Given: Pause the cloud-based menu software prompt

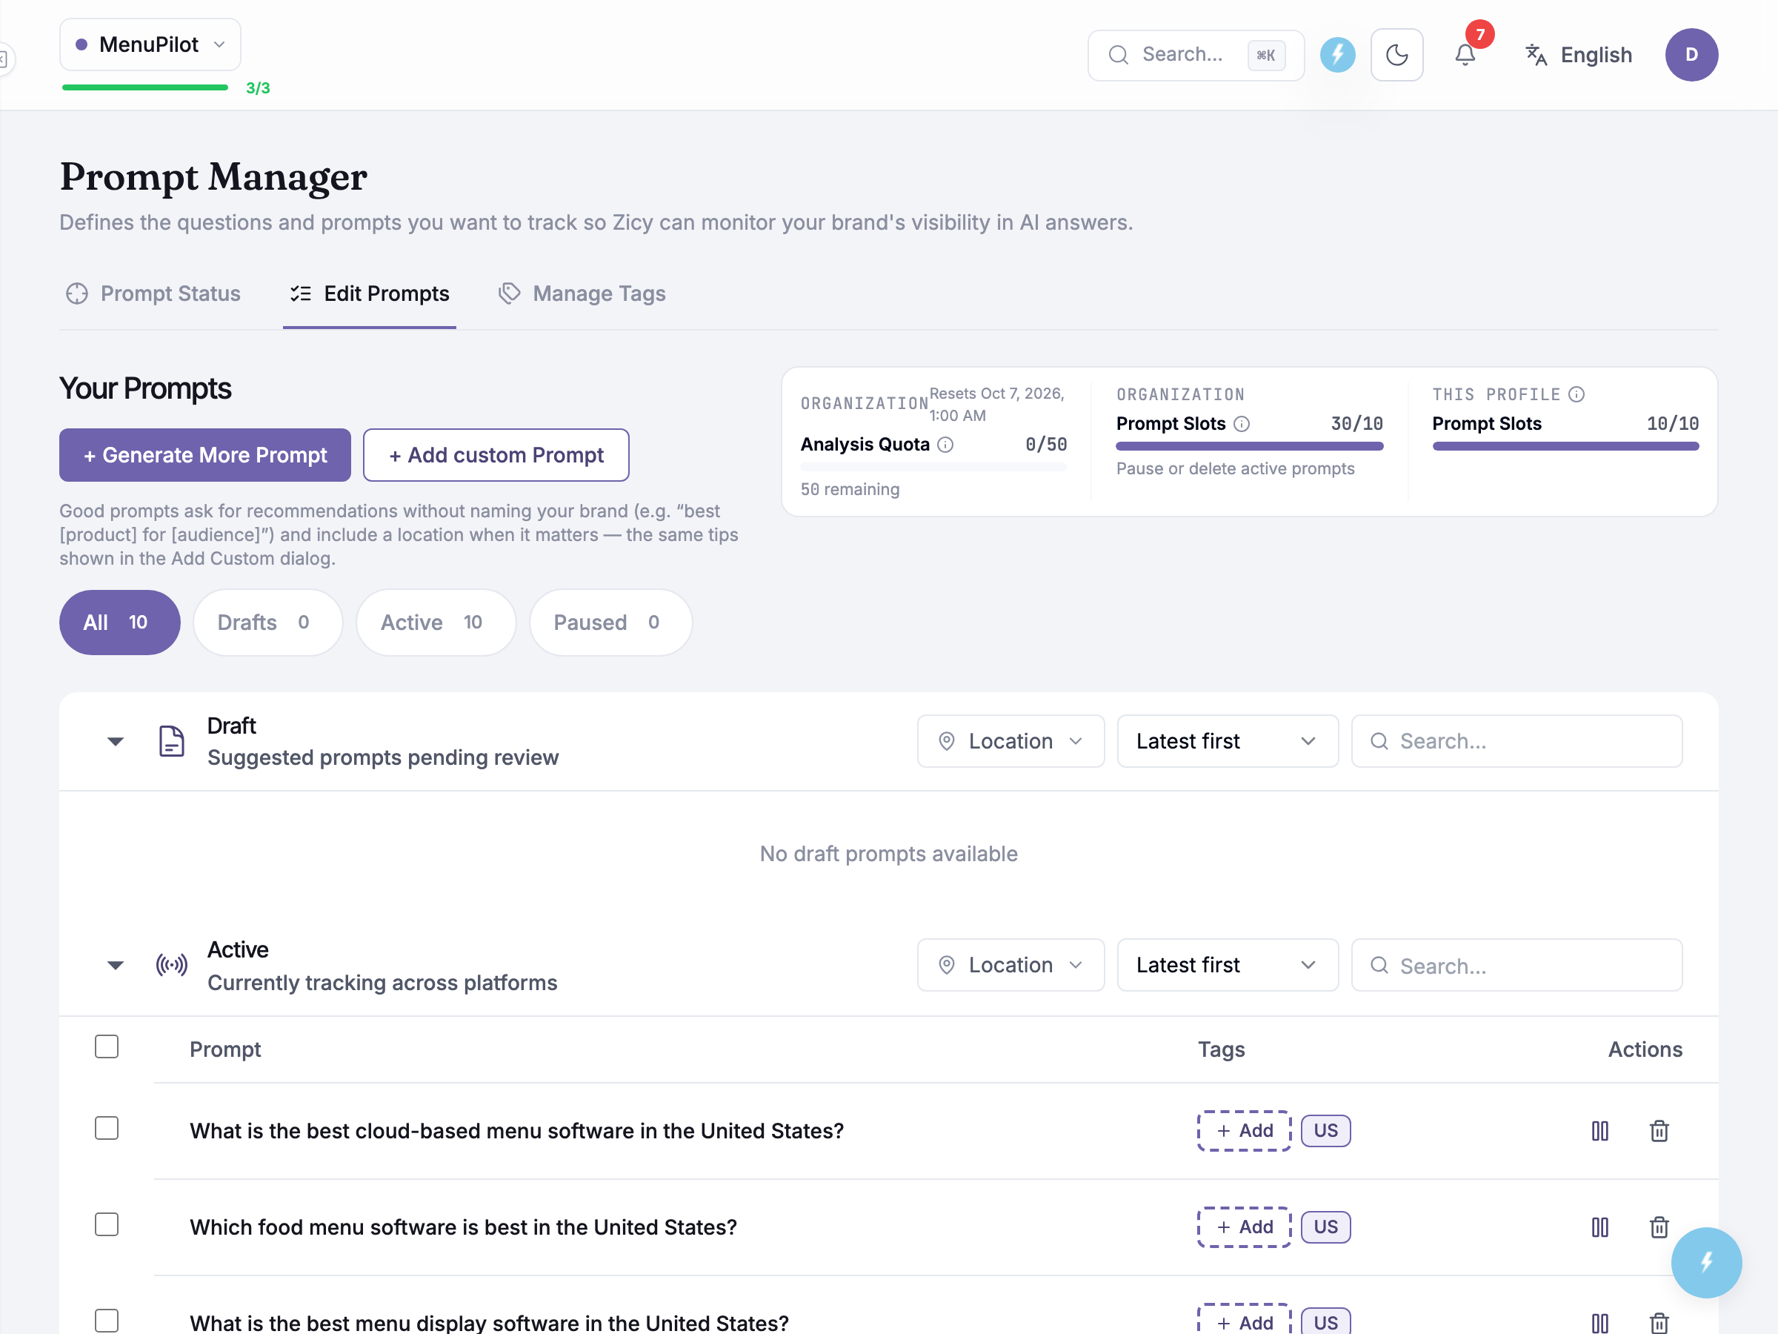Looking at the screenshot, I should pyautogui.click(x=1599, y=1130).
